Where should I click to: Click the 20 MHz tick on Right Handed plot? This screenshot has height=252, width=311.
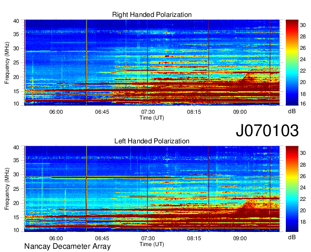tap(16, 77)
